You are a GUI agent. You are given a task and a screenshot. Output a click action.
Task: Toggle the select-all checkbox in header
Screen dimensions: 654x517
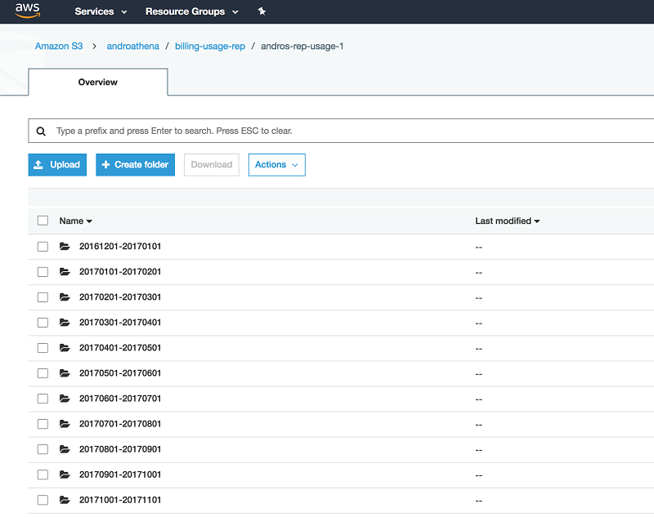coord(43,221)
